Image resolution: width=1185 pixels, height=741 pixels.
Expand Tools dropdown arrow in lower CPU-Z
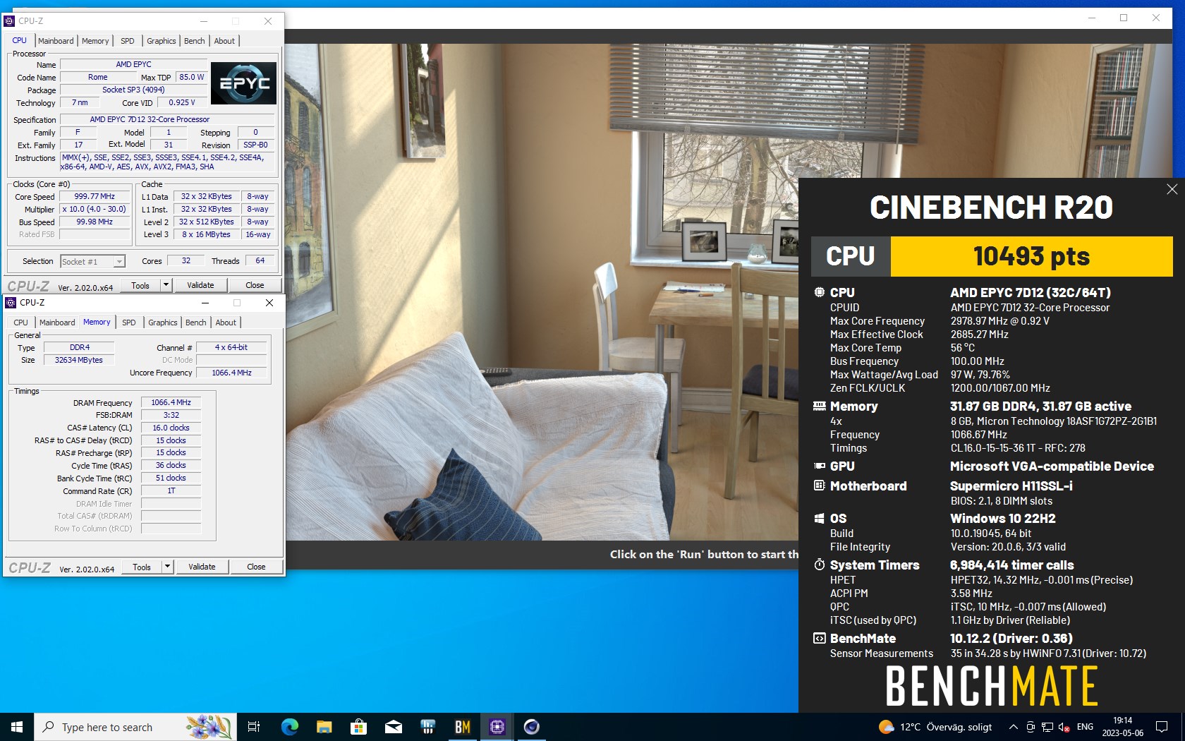[167, 567]
